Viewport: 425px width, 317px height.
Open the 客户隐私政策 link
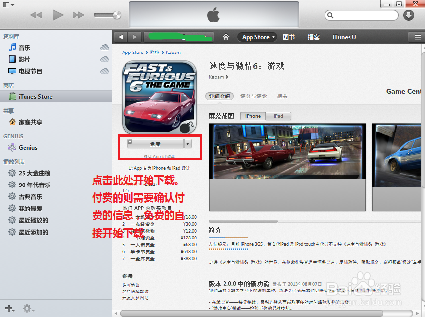135,291
